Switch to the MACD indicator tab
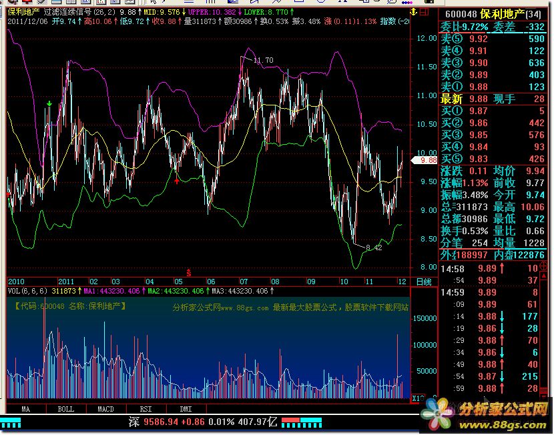The image size is (554, 435). point(105,409)
